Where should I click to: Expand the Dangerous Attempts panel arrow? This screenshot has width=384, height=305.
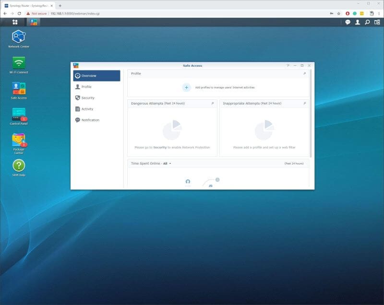(x=213, y=103)
